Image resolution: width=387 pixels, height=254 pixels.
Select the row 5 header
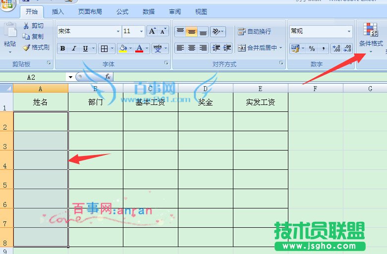click(x=6, y=179)
